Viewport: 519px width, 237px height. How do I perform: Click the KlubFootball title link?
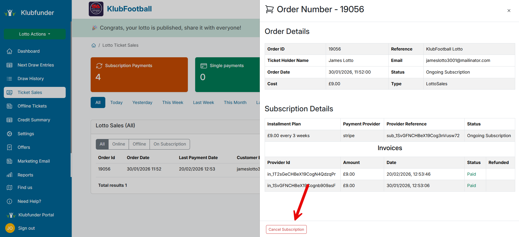129,9
